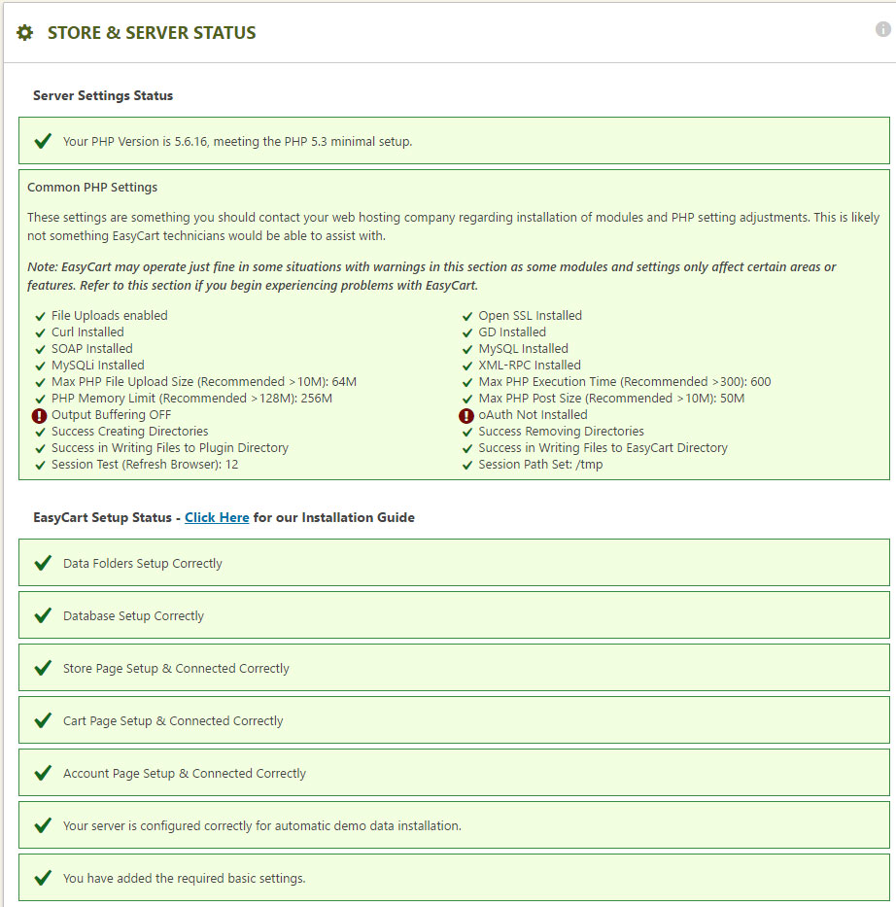Click the checkmark beside Success Removing Directories
Viewport: 896px width, 907px height.
[x=467, y=432]
